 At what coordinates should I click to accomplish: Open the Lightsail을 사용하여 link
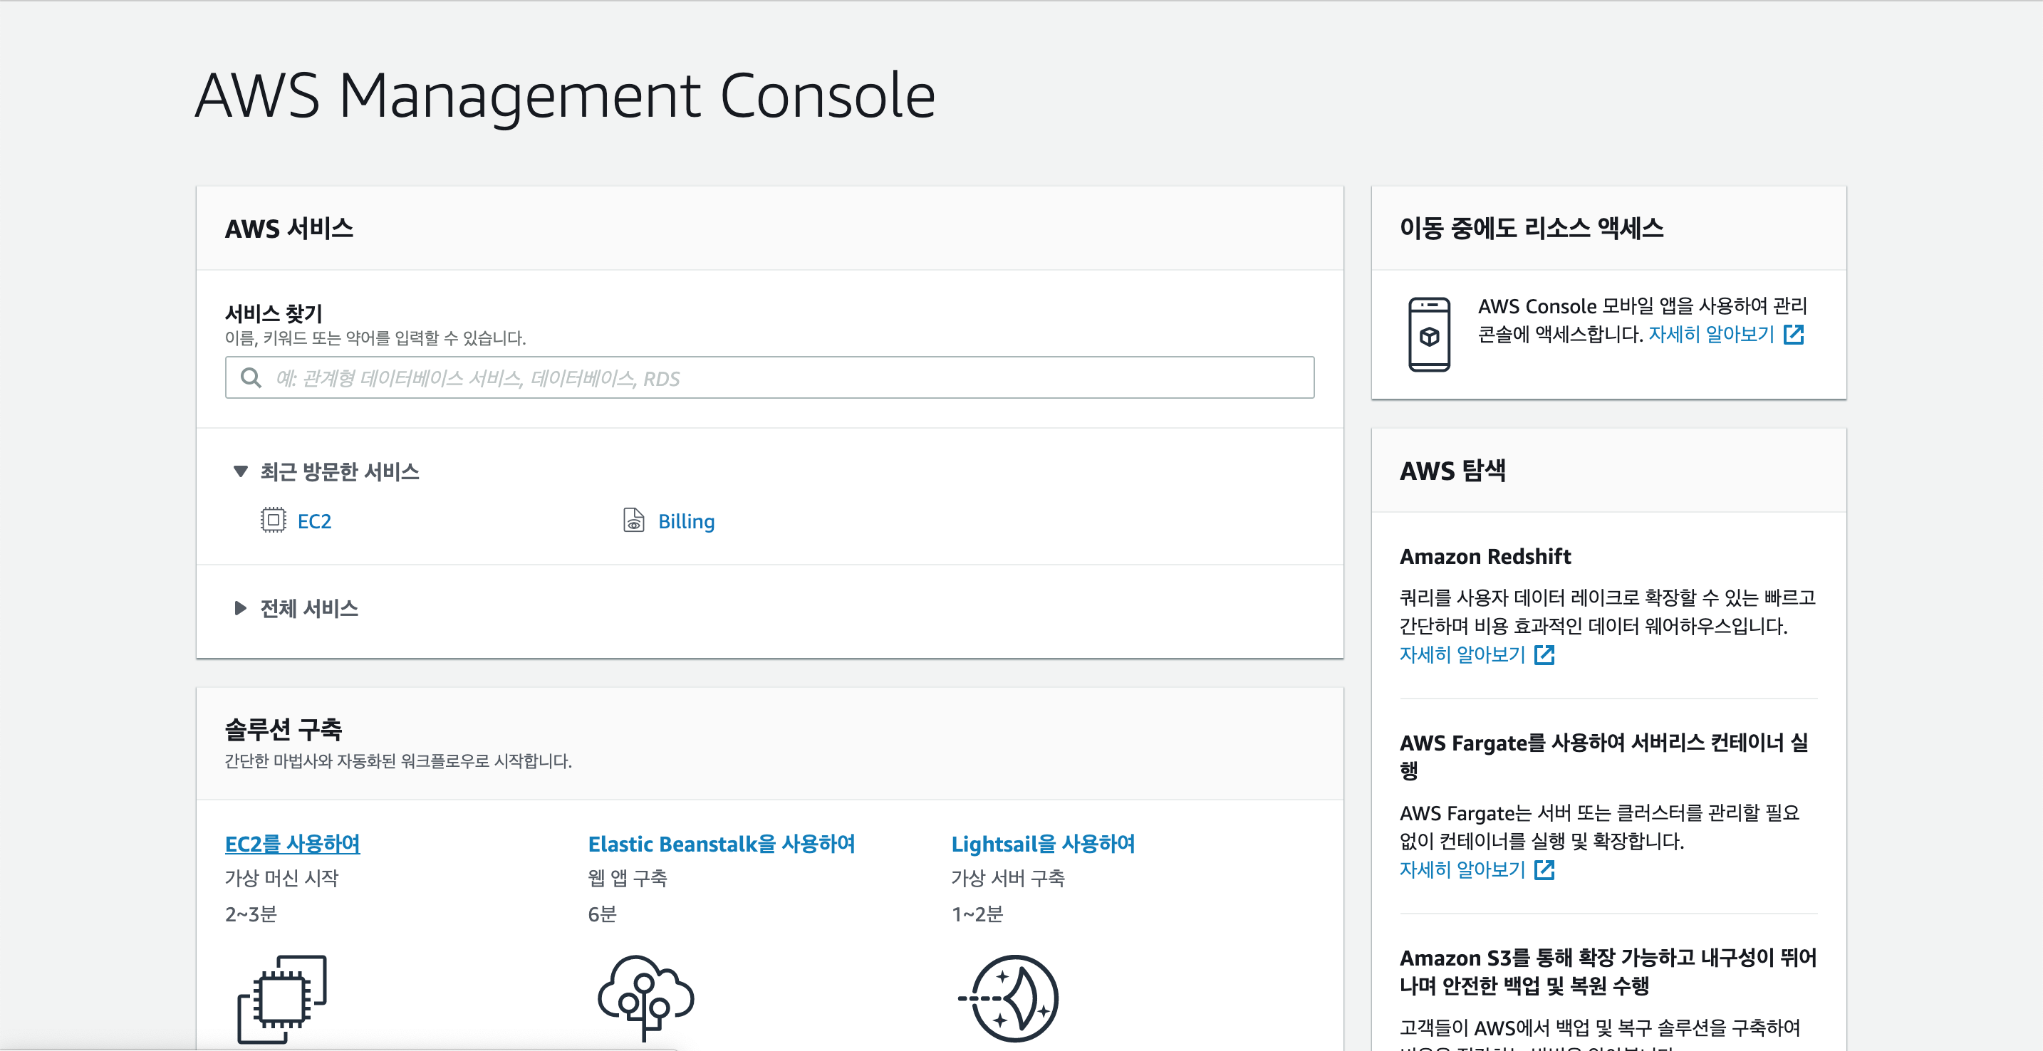[x=1042, y=844]
